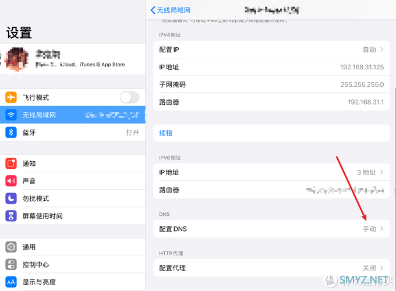The image size is (396, 291).
Task: Tap the IPv6 路由器 row
Action: tap(271, 190)
